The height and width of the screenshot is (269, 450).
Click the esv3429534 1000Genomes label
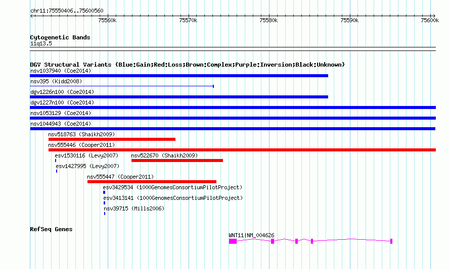[173, 187]
